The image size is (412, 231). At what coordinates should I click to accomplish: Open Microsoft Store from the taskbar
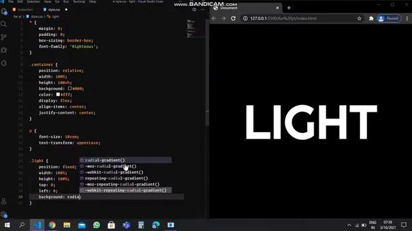coord(111,225)
